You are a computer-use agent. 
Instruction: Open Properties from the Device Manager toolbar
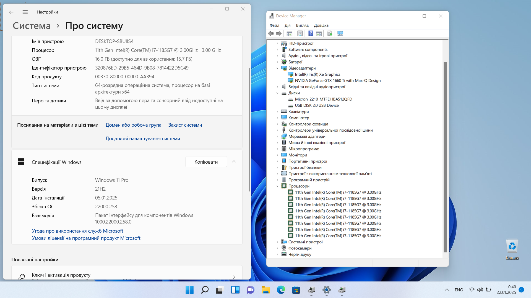tap(300, 33)
